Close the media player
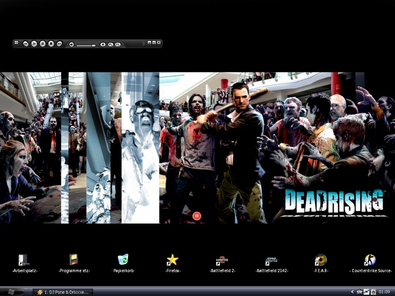 point(159,42)
